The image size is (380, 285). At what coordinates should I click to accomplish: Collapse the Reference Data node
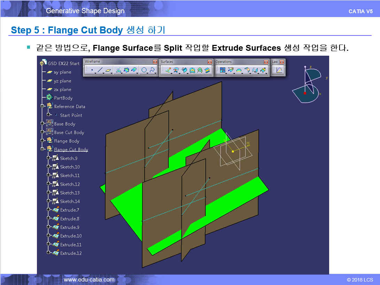click(x=42, y=106)
